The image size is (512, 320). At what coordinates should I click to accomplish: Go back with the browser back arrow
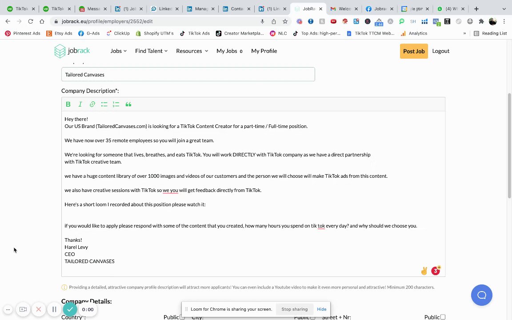8,21
